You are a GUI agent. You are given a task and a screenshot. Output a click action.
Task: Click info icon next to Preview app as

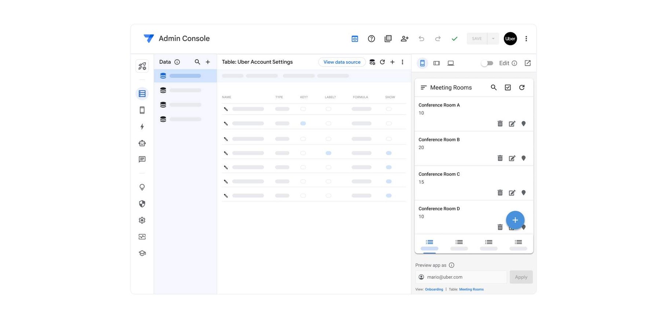point(452,265)
